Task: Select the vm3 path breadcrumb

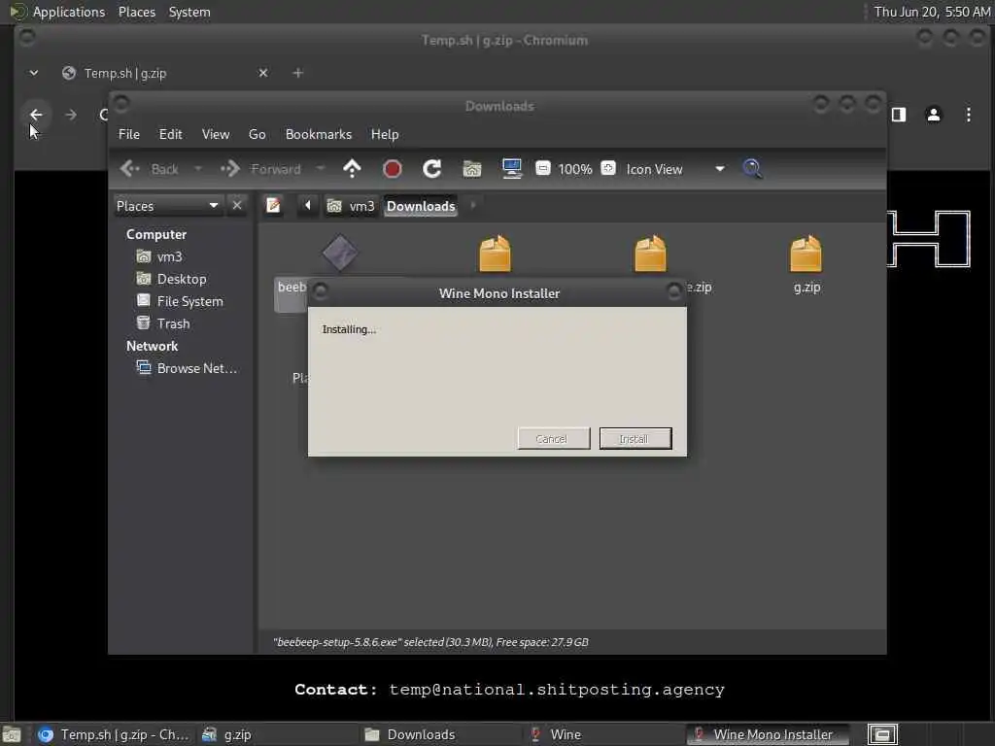Action: click(x=351, y=206)
